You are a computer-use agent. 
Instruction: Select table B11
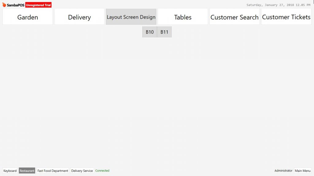click(164, 32)
